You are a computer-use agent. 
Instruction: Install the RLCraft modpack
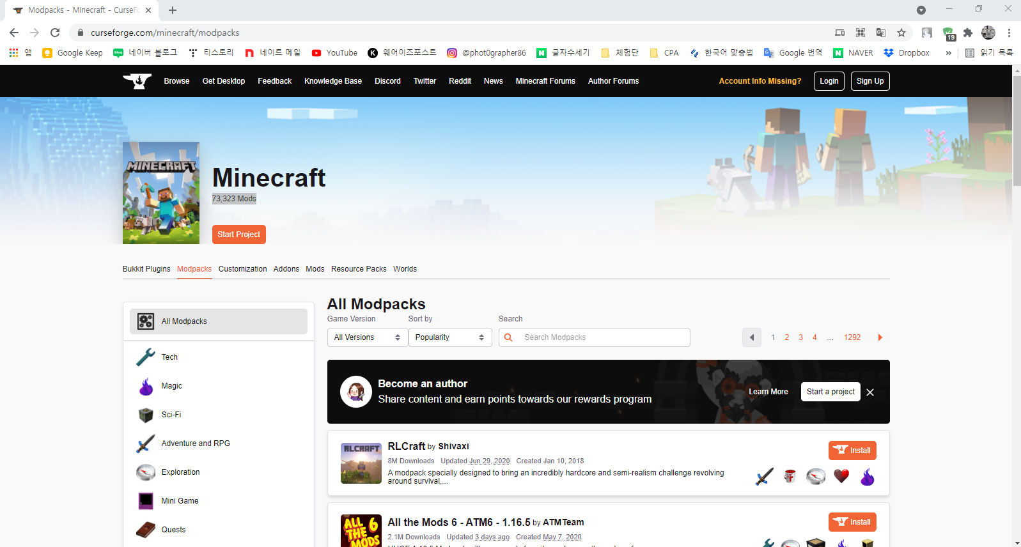tap(852, 451)
